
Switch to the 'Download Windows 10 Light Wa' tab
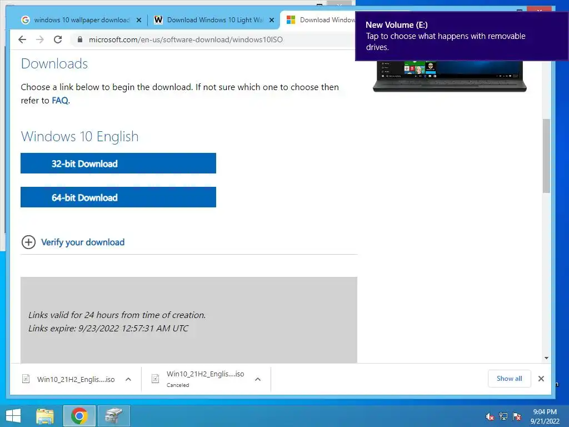pyautogui.click(x=214, y=20)
